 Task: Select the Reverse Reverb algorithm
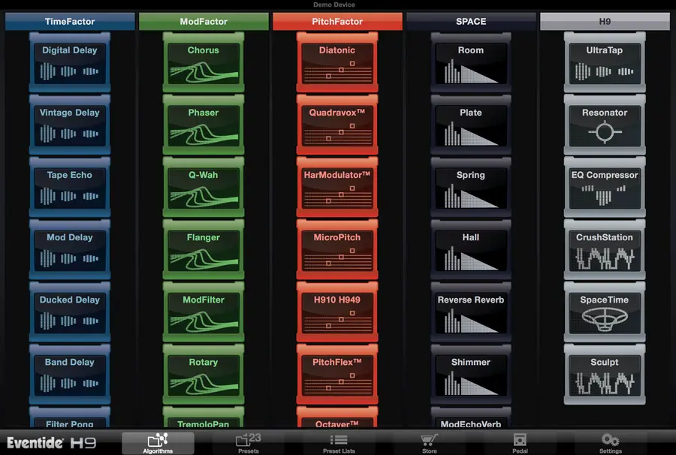tap(471, 312)
